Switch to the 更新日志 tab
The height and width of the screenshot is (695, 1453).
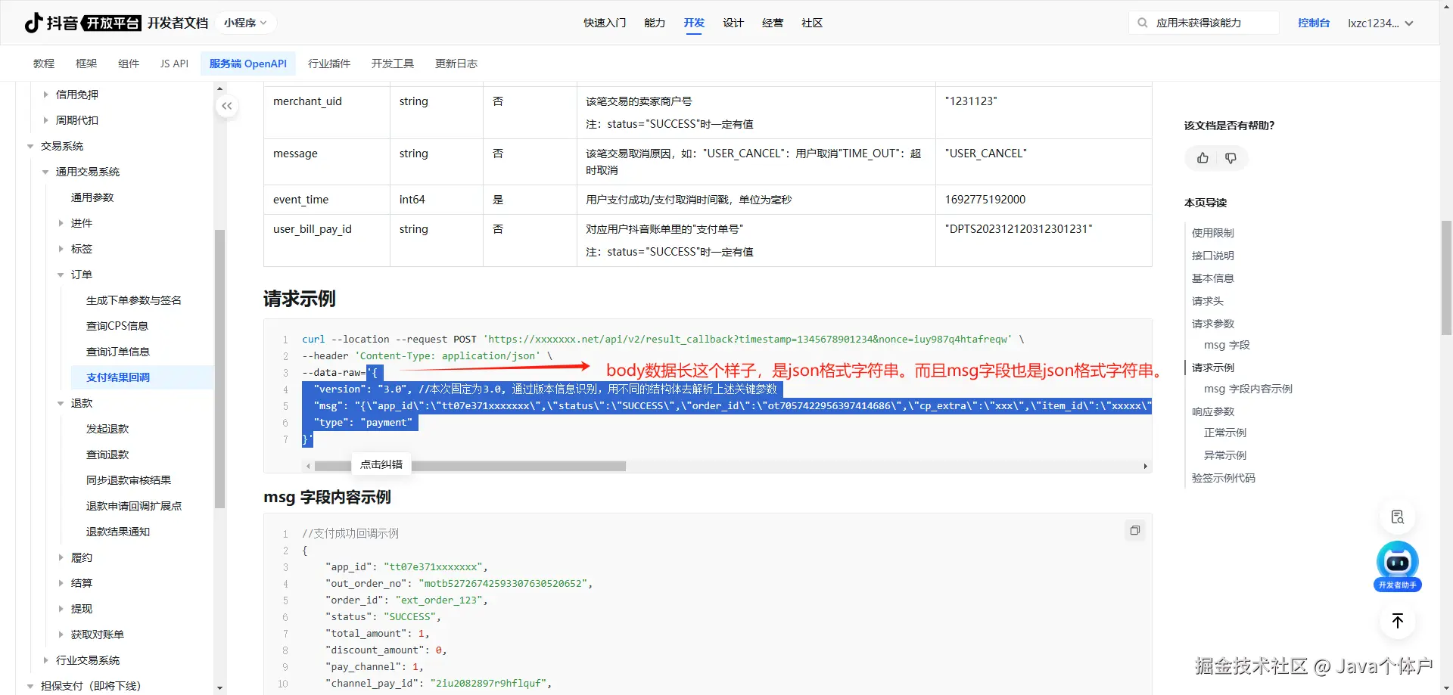point(456,64)
